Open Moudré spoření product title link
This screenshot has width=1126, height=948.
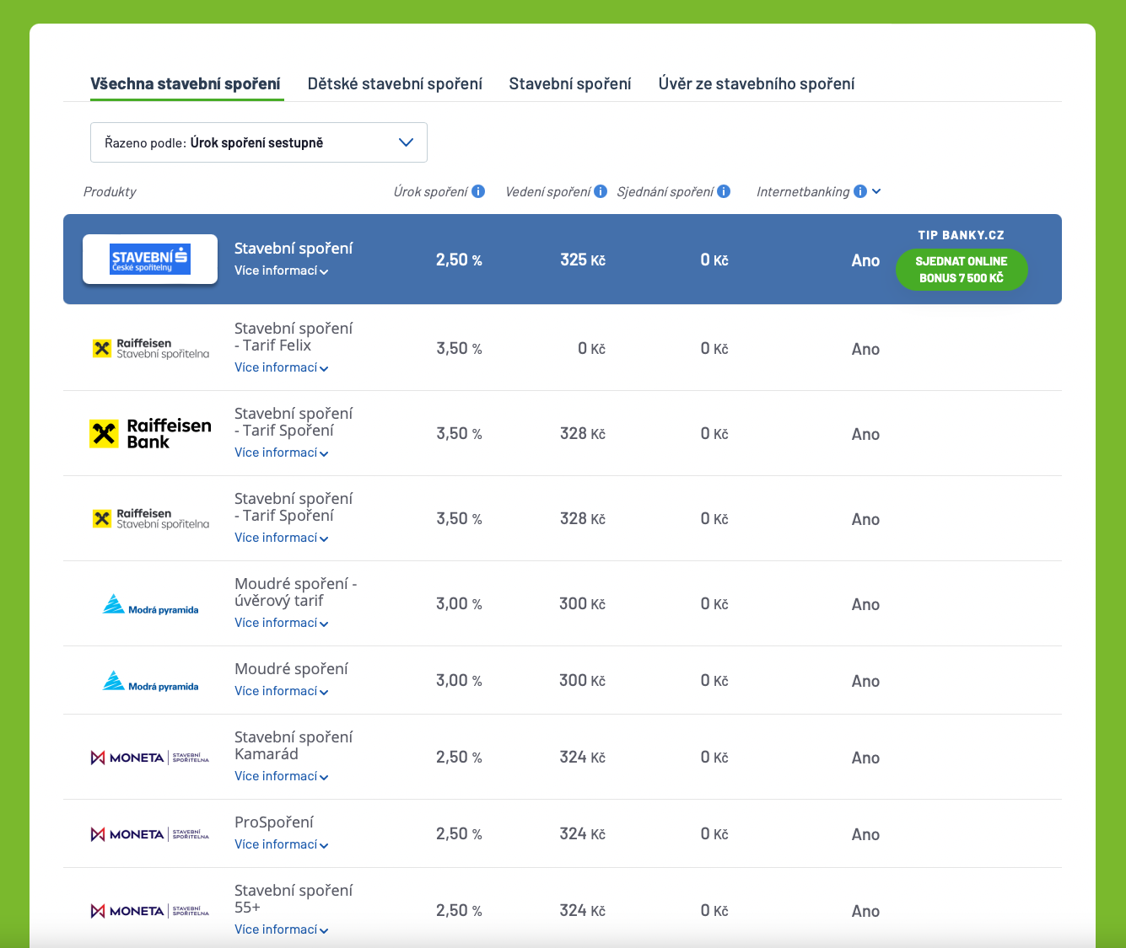[291, 669]
